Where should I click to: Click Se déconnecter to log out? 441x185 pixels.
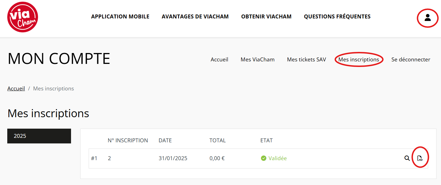[x=411, y=59]
